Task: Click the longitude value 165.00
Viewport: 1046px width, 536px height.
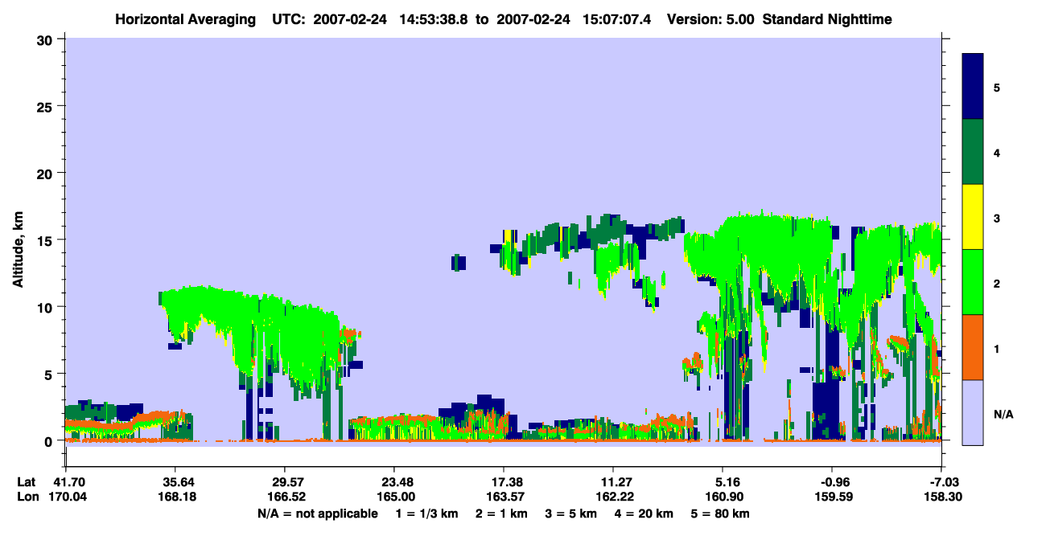Action: pos(394,497)
